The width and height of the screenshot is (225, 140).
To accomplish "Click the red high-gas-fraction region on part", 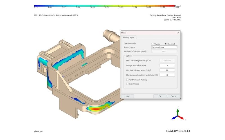I will 96,109.
